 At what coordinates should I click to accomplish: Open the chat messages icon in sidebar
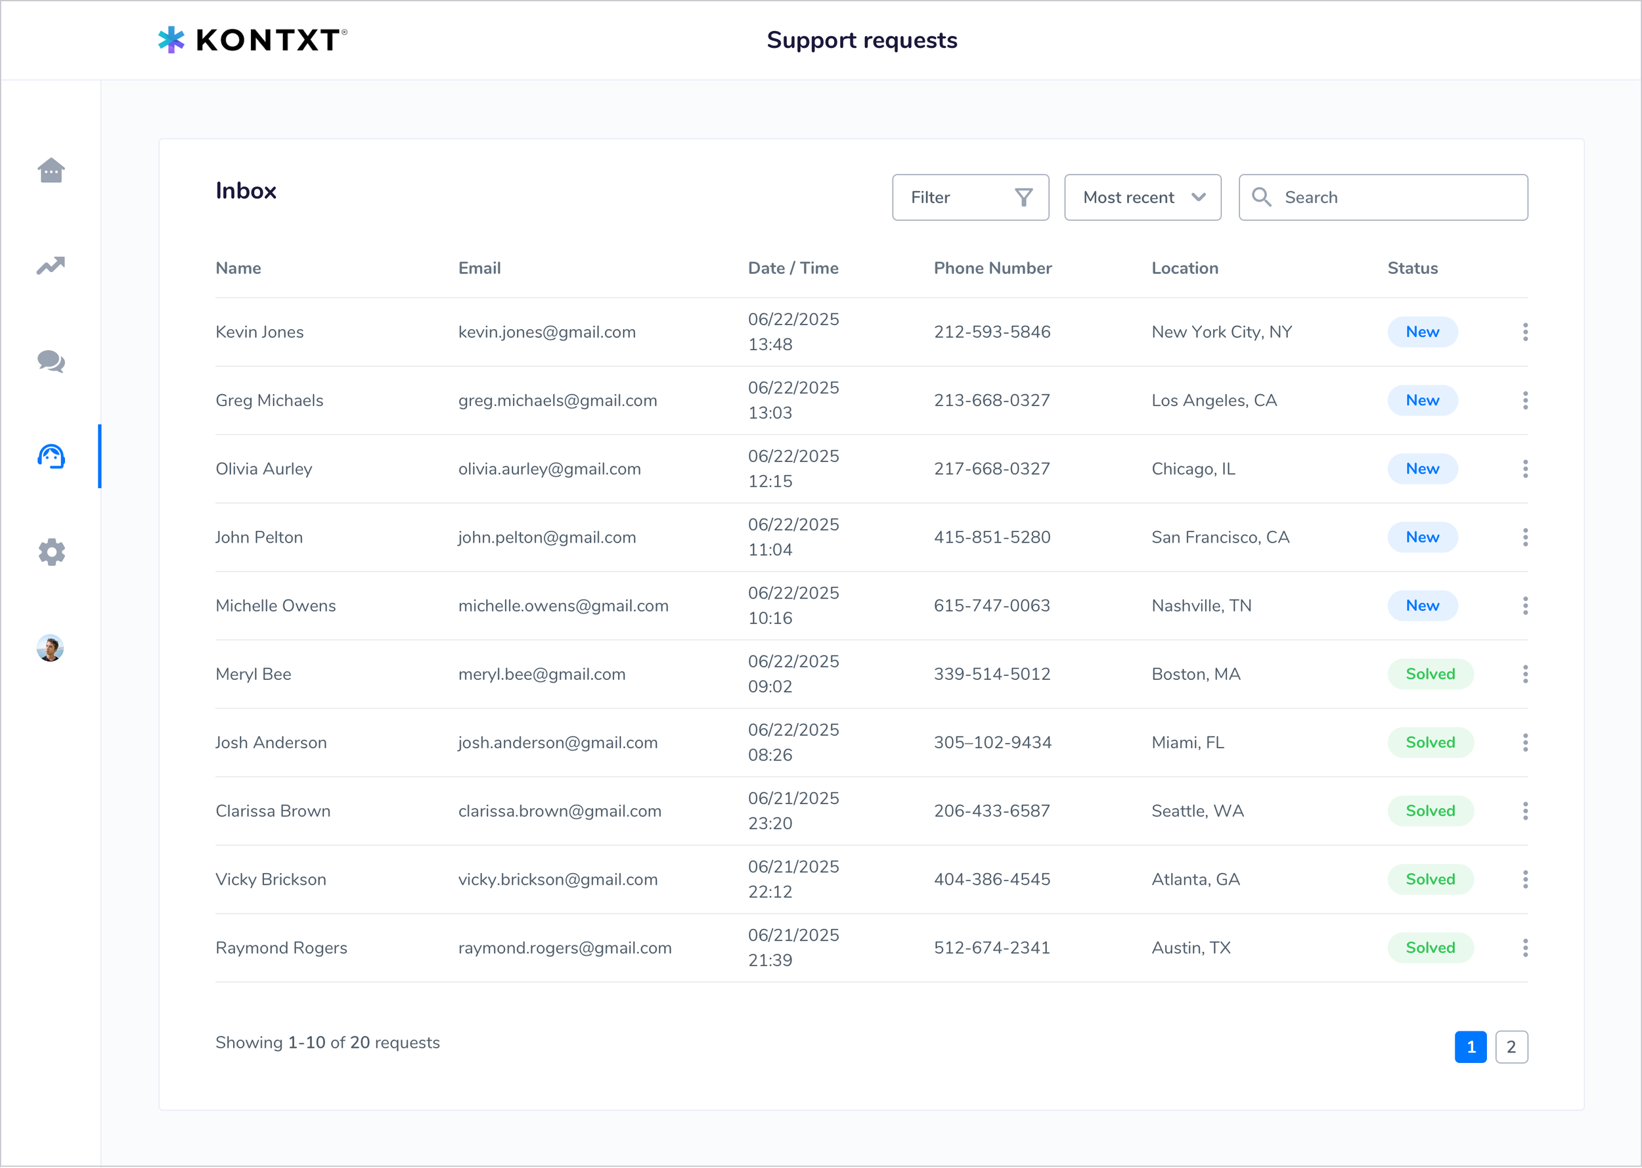[x=51, y=363]
